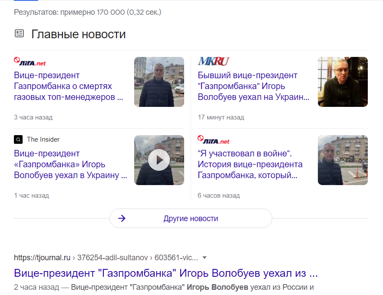383x295 pixels.
Task: Click the "1 час назад" timestamp
Action: [32, 196]
